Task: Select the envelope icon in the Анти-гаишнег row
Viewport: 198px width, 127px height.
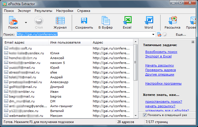Action: (x=6, y=106)
